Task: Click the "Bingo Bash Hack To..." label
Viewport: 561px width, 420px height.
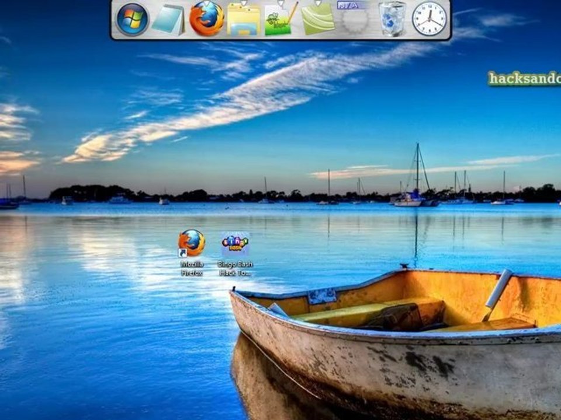Action: tap(236, 268)
